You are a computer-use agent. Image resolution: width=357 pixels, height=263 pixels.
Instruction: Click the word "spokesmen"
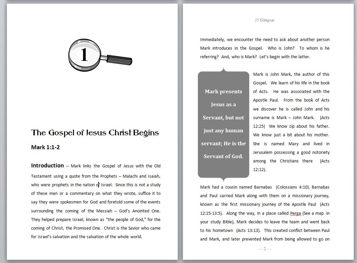71,202
